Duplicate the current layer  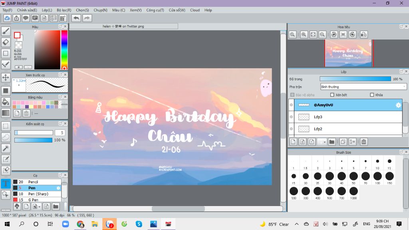[343, 142]
